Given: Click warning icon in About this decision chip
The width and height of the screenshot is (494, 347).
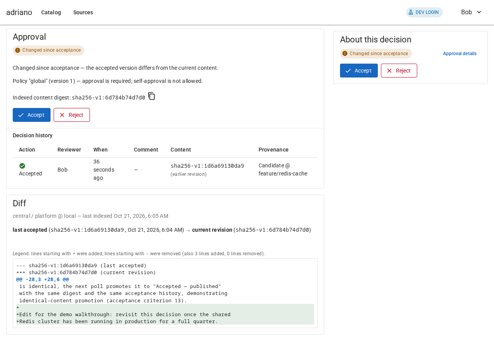Looking at the screenshot, I should [345, 54].
